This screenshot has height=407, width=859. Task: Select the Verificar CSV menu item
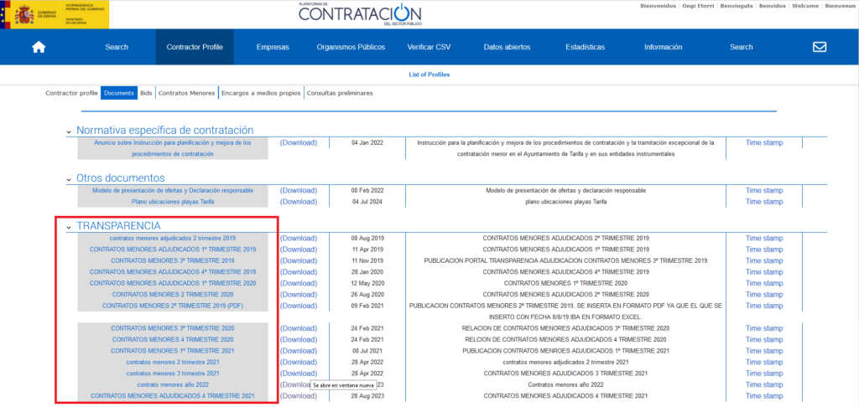click(430, 47)
